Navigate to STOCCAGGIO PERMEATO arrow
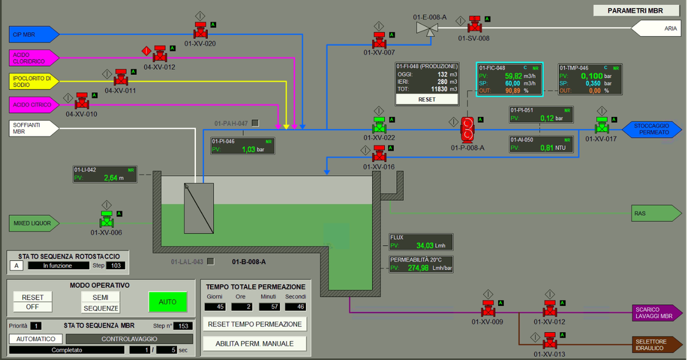This screenshot has height=360, width=687. tap(652, 129)
